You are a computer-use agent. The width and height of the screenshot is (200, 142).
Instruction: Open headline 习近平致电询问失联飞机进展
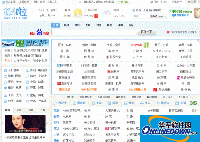point(30,50)
